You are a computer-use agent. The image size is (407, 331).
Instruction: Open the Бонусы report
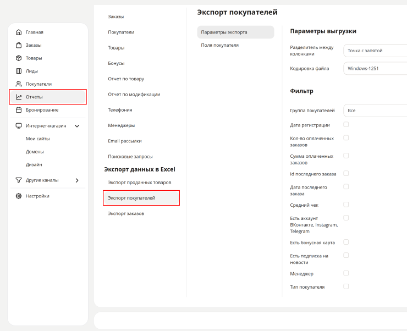click(x=116, y=63)
